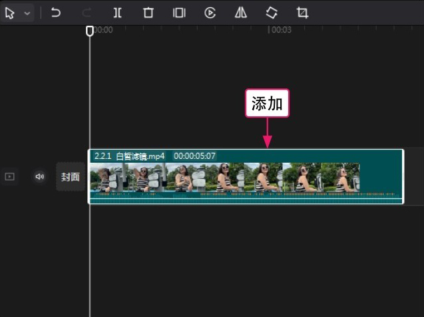Click the grayed-out redo arrow
This screenshot has height=317, width=424.
point(87,13)
